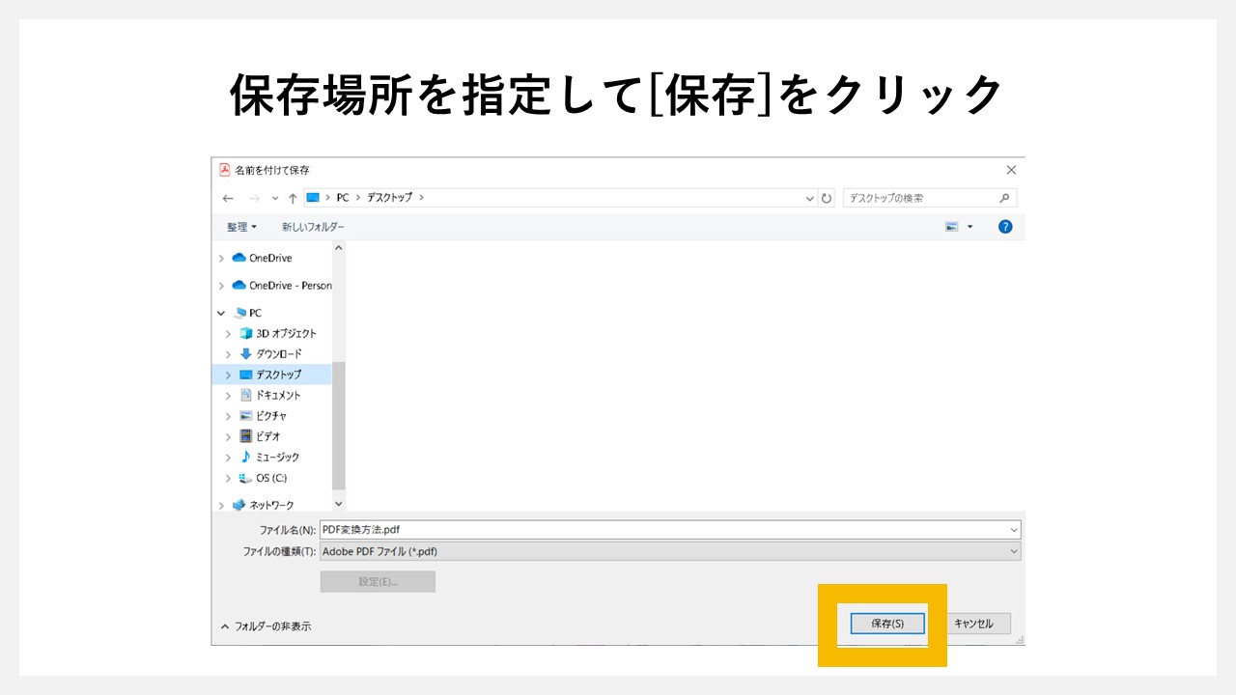Click the up-to-parent-folder arrow
The height and width of the screenshot is (695, 1236).
[x=292, y=198]
